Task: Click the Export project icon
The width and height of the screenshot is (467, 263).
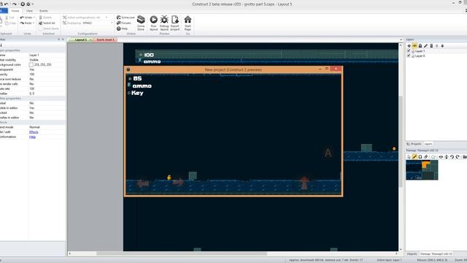Action: click(175, 20)
